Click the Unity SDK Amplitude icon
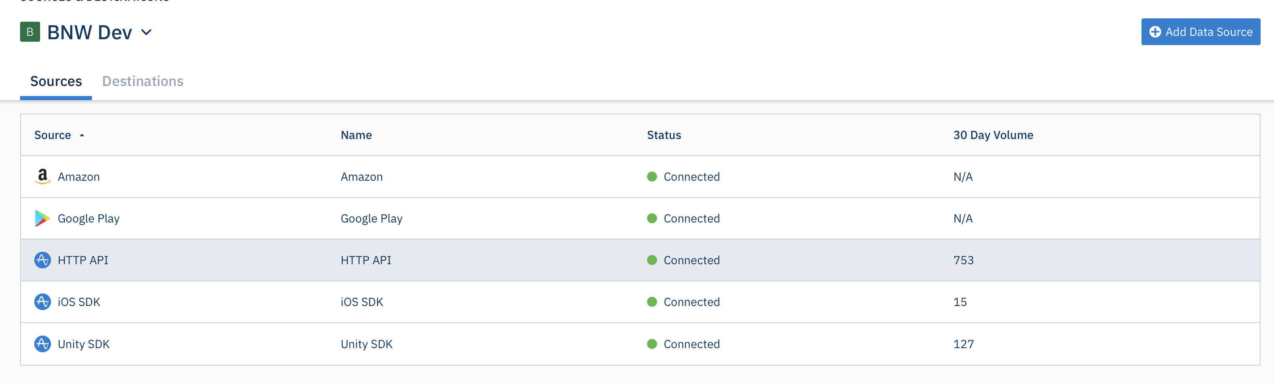Viewport: 1274px width, 384px height. (x=43, y=344)
